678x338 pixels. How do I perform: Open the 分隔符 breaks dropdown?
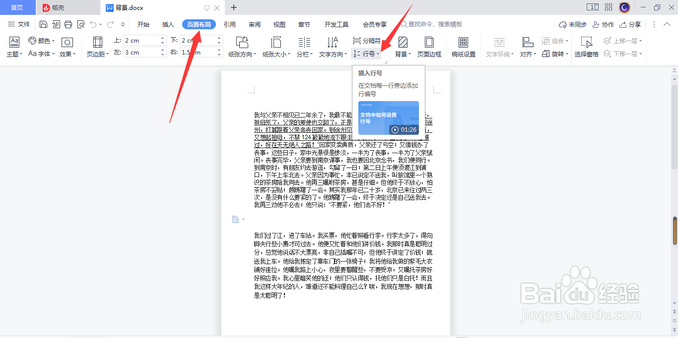(368, 41)
